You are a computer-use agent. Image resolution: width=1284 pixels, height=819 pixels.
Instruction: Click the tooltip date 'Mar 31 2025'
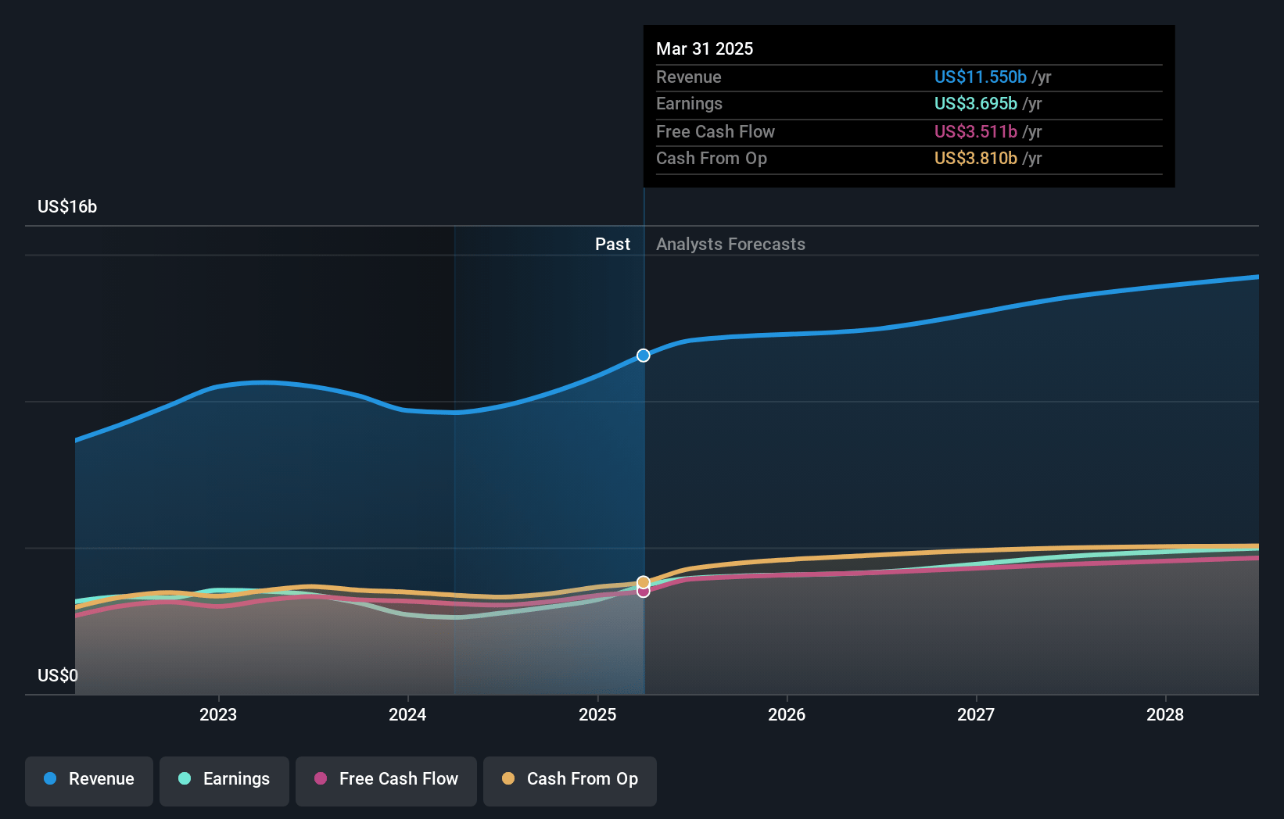pyautogui.click(x=705, y=48)
